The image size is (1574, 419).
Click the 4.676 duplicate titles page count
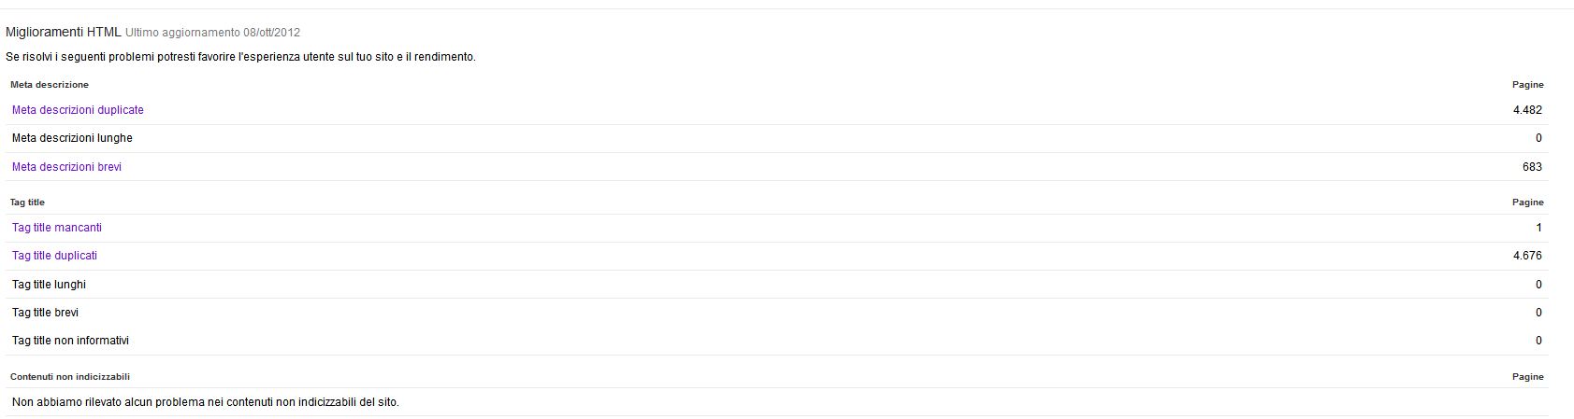coord(1526,256)
